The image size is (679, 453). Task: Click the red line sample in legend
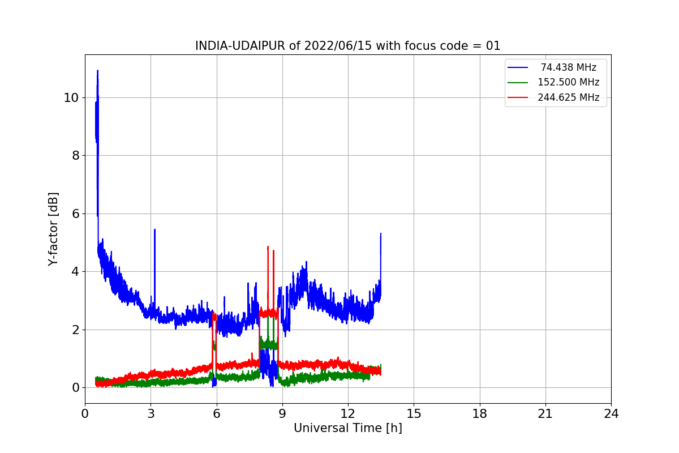518,97
